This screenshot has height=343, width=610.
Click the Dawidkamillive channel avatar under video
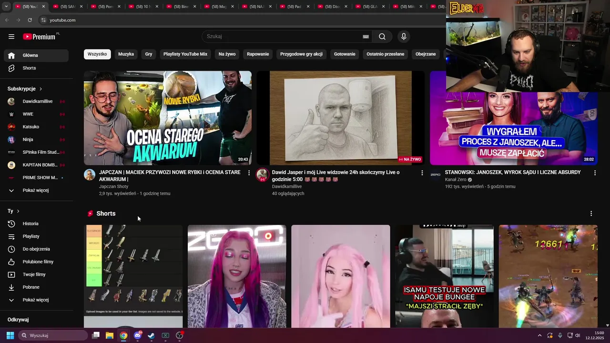tap(262, 175)
